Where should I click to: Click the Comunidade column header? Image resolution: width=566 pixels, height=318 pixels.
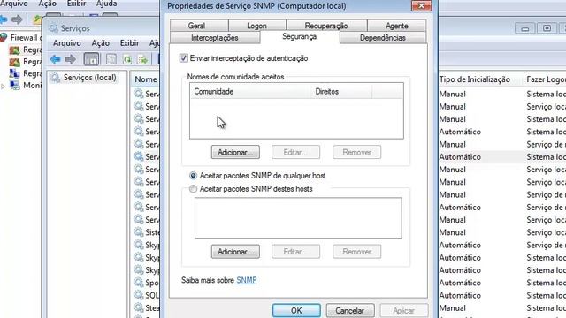251,91
